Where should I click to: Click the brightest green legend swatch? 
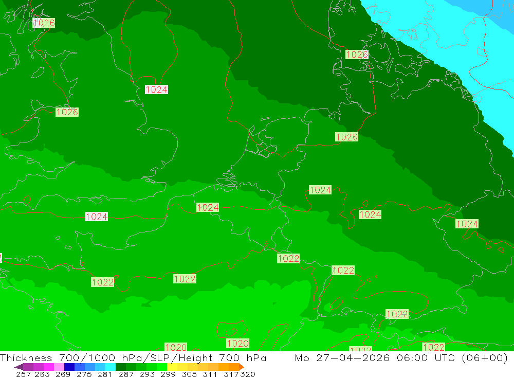tap(162, 367)
